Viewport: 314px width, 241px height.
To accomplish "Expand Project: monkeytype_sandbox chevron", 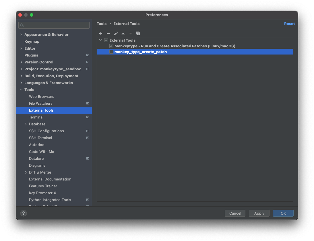I will pos(21,69).
